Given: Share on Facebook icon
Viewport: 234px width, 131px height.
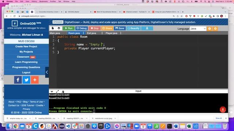Looking at the screenshot, I should [18, 80].
